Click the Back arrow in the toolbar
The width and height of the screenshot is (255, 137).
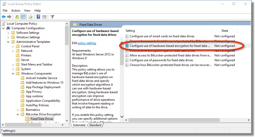click(x=4, y=17)
